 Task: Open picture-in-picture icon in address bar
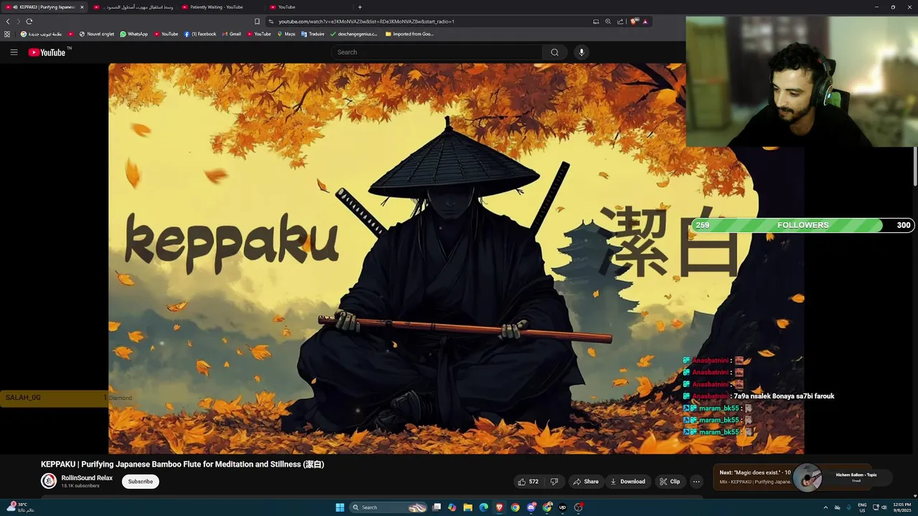click(x=596, y=21)
